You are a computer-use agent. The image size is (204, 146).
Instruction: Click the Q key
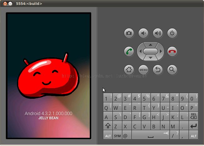click(108, 107)
